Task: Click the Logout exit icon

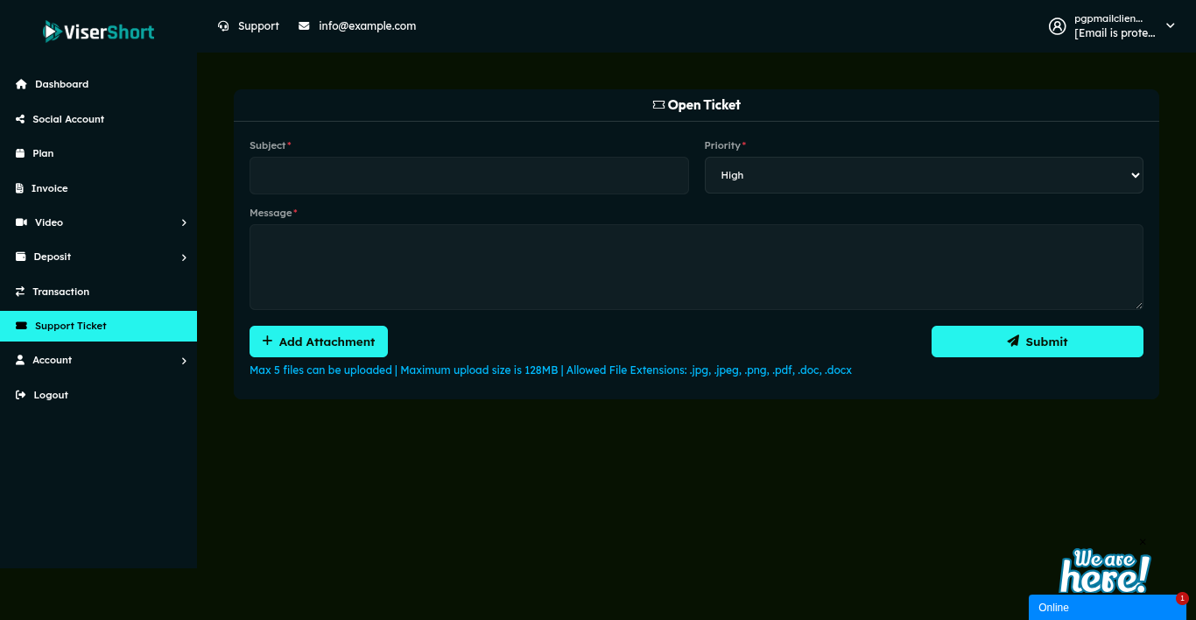Action: click(21, 395)
